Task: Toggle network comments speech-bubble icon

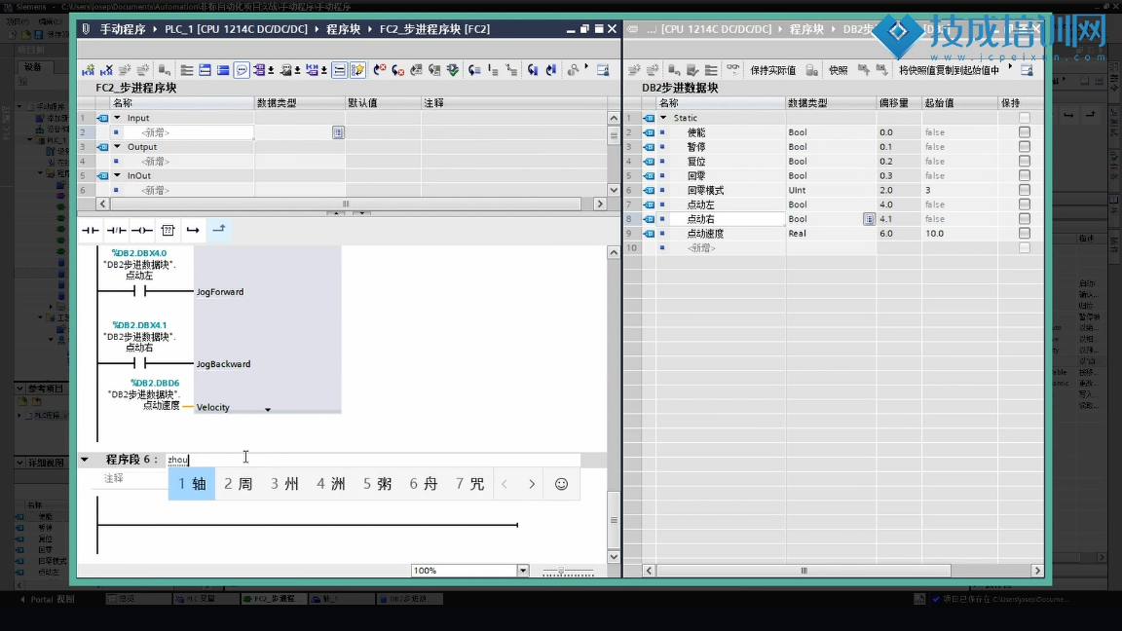Action: (242, 70)
